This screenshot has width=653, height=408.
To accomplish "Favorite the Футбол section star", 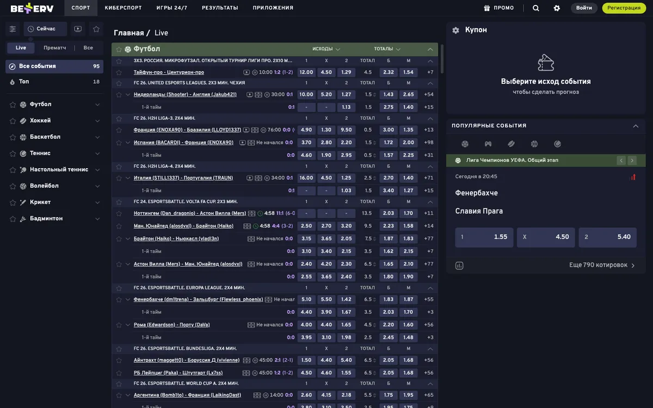I will [x=119, y=50].
